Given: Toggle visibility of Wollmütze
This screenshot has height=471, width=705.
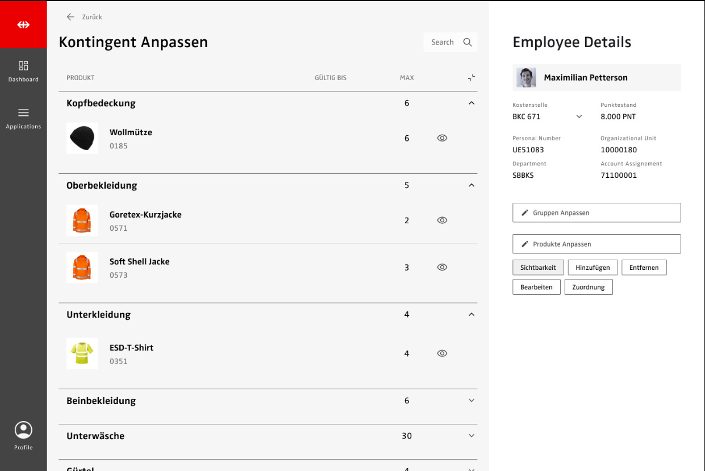Looking at the screenshot, I should click(x=442, y=138).
